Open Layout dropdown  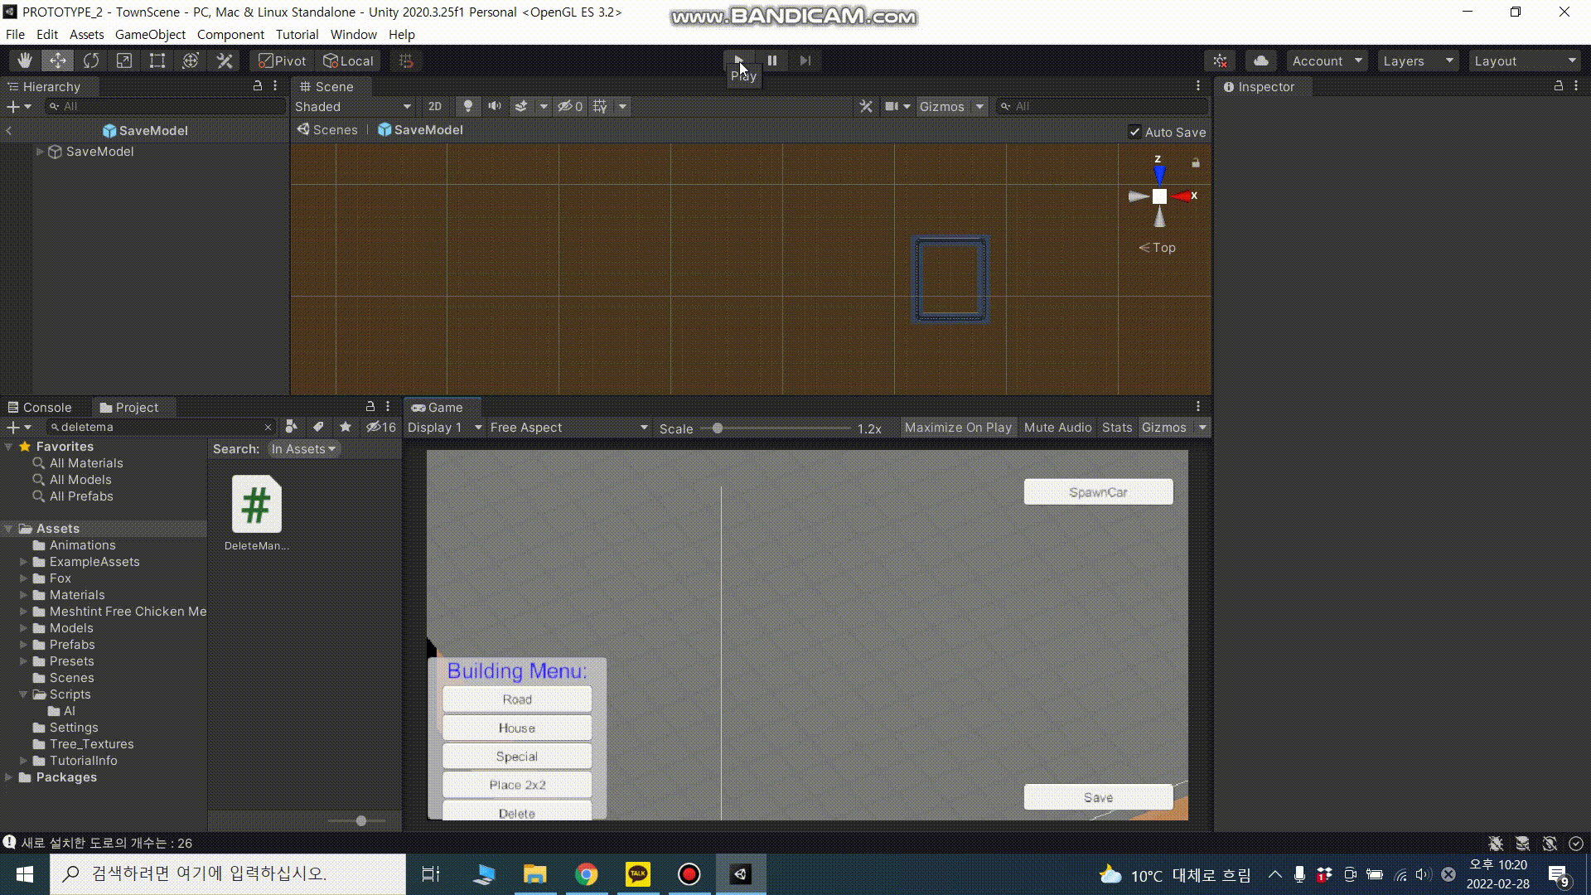tap(1525, 61)
